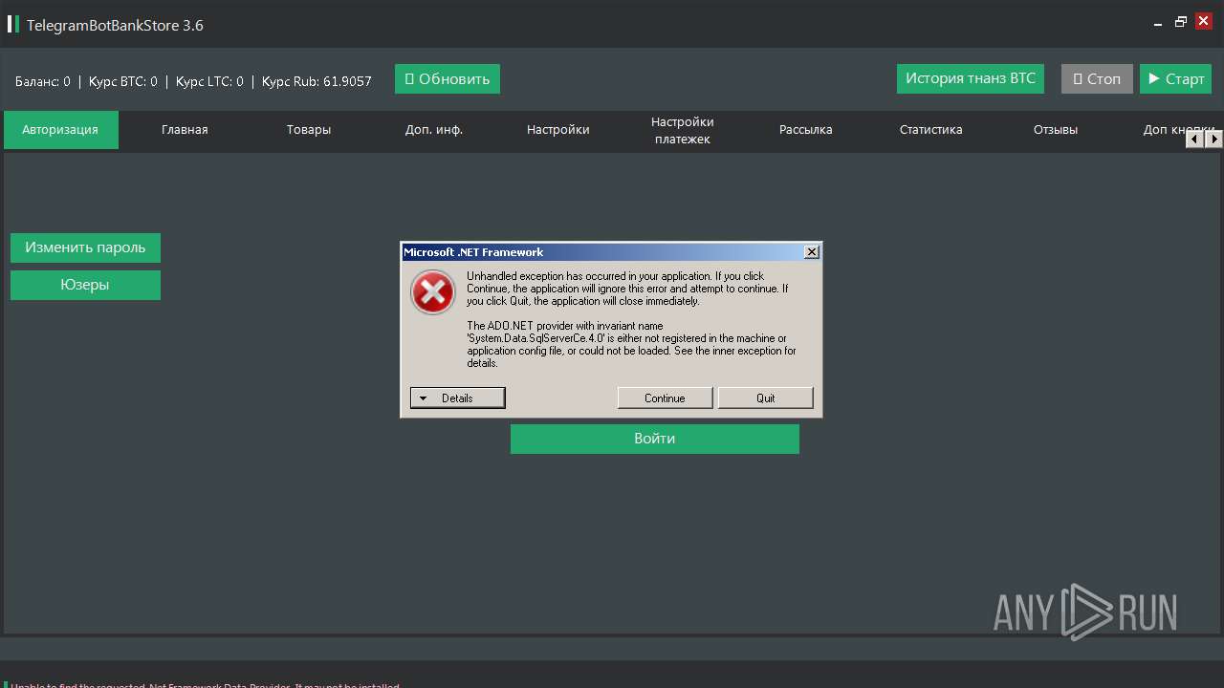1224x688 pixels.
Task: Minimize the TelegramBotBankStore window
Action: (1158, 22)
